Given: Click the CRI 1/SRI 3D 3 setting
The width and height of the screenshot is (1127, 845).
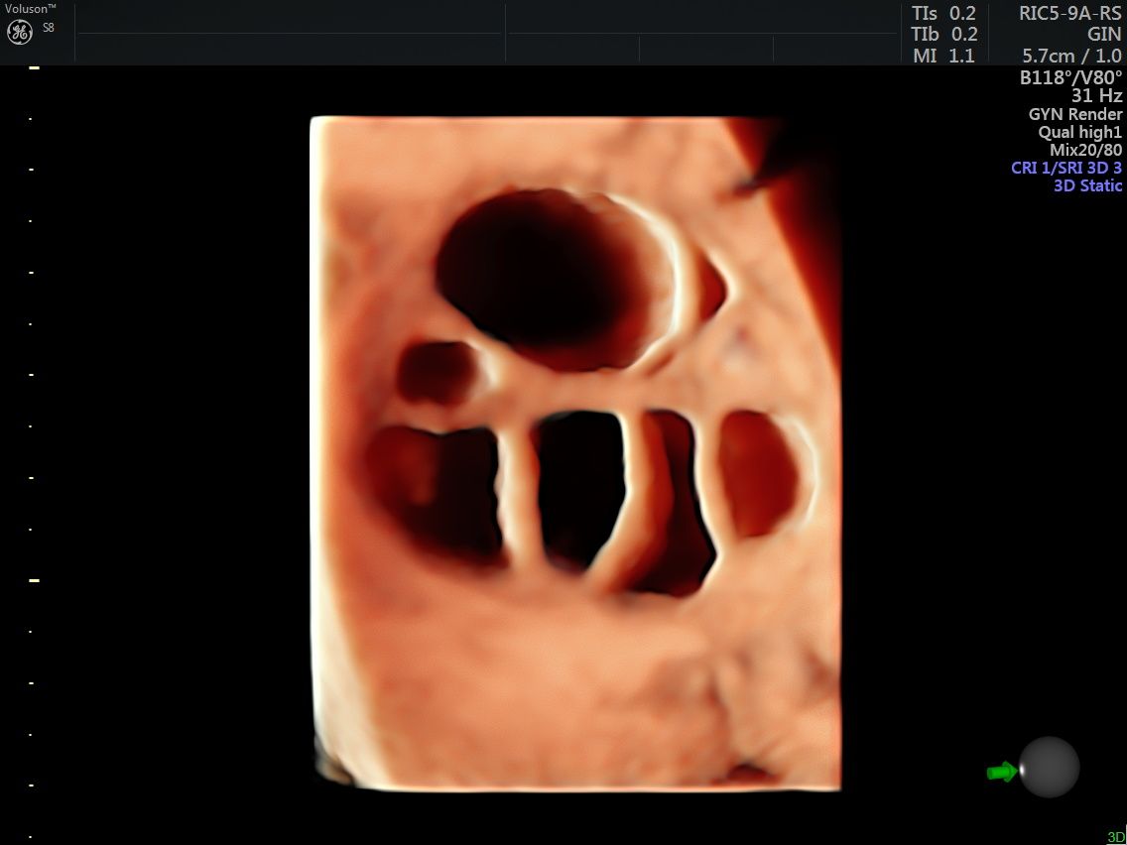Looking at the screenshot, I should tap(1066, 168).
